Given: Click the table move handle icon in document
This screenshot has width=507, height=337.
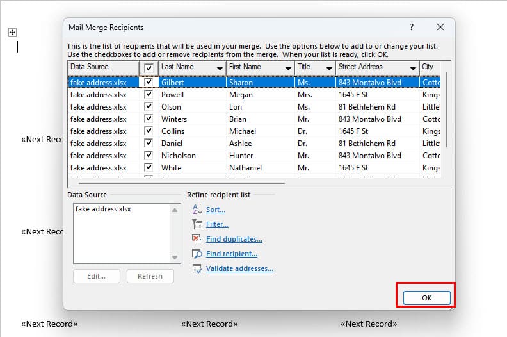Looking at the screenshot, I should 12,33.
